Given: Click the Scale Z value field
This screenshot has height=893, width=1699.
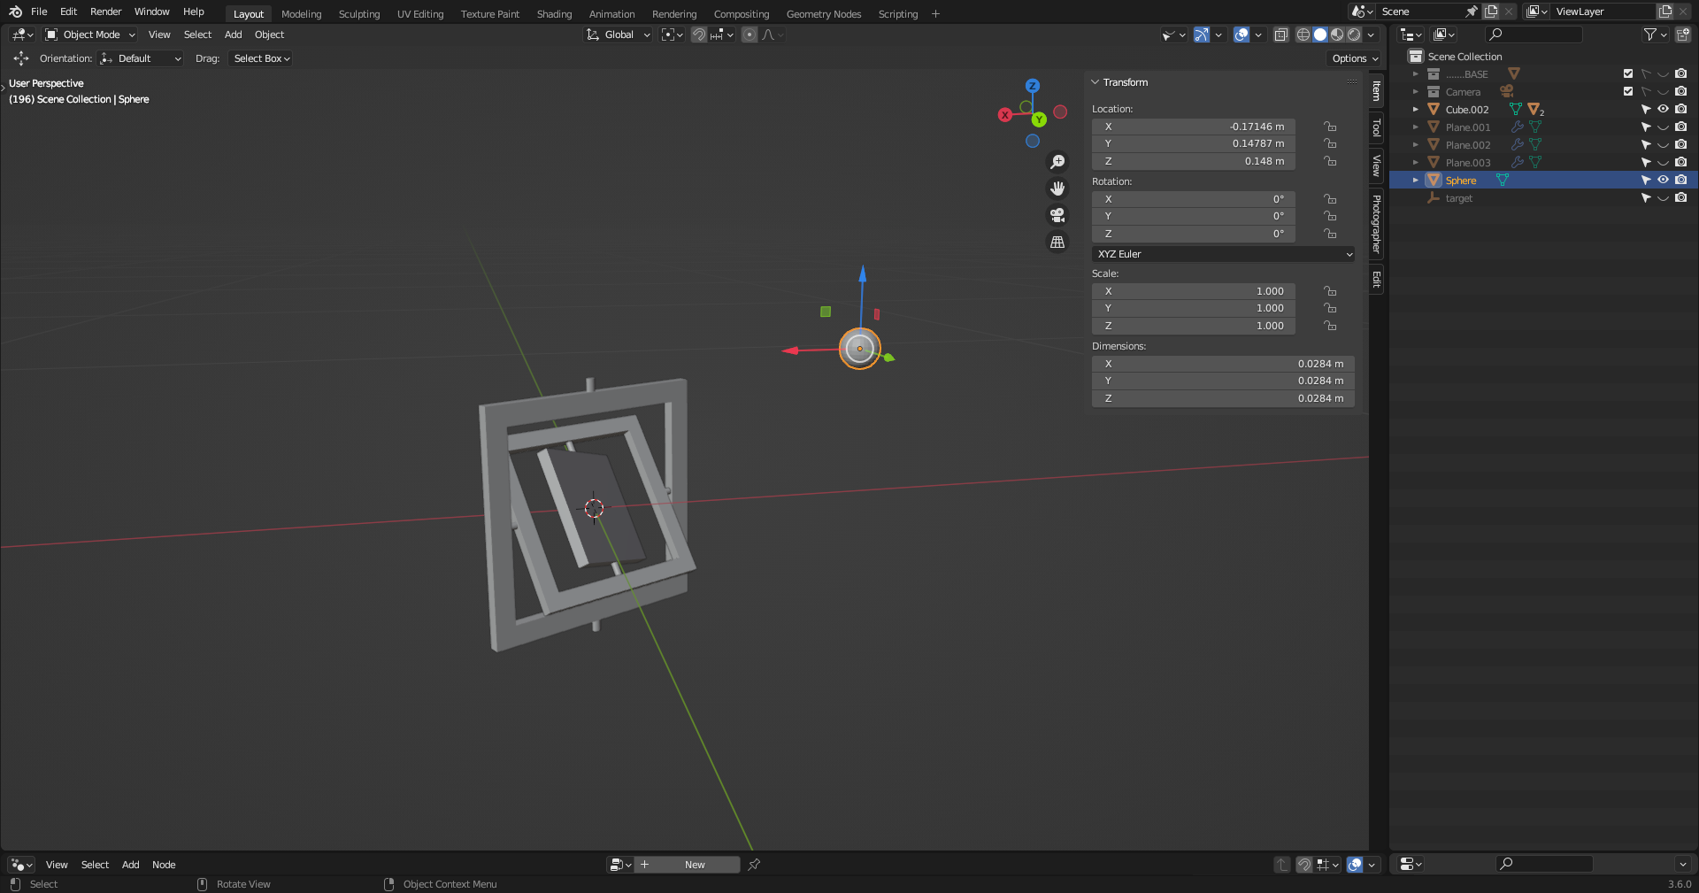Looking at the screenshot, I should tap(1194, 326).
